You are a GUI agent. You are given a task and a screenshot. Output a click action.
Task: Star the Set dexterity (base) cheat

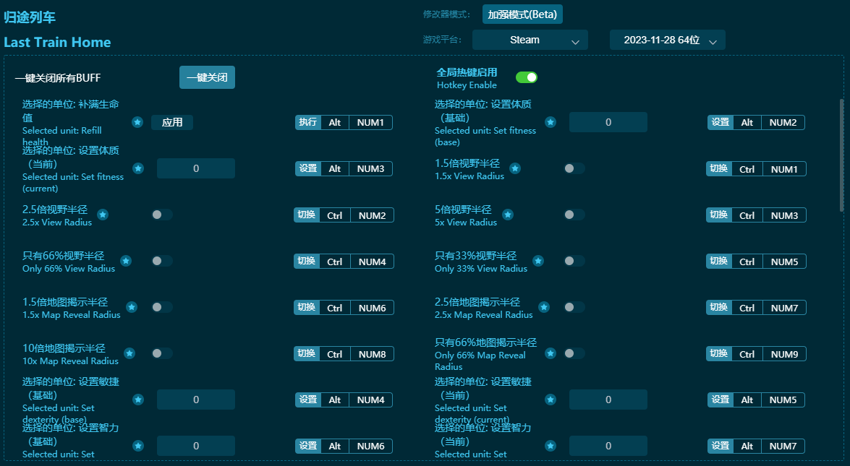click(137, 400)
